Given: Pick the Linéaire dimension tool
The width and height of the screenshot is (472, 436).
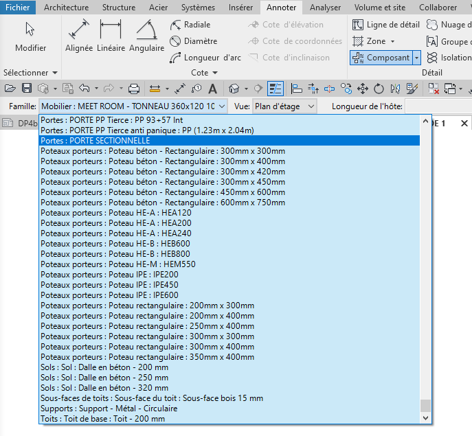Looking at the screenshot, I should click(x=111, y=38).
